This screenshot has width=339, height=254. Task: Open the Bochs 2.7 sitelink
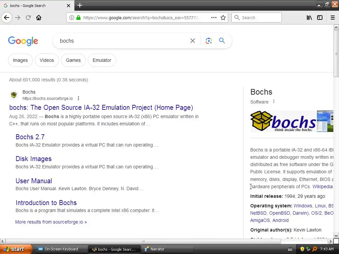[x=30, y=137]
